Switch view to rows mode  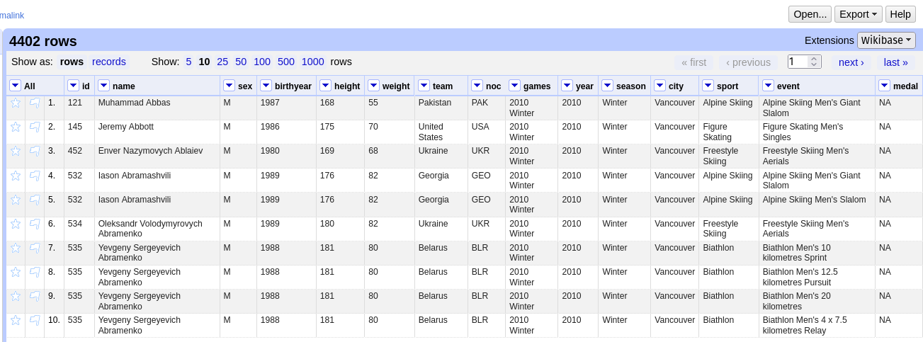[72, 62]
